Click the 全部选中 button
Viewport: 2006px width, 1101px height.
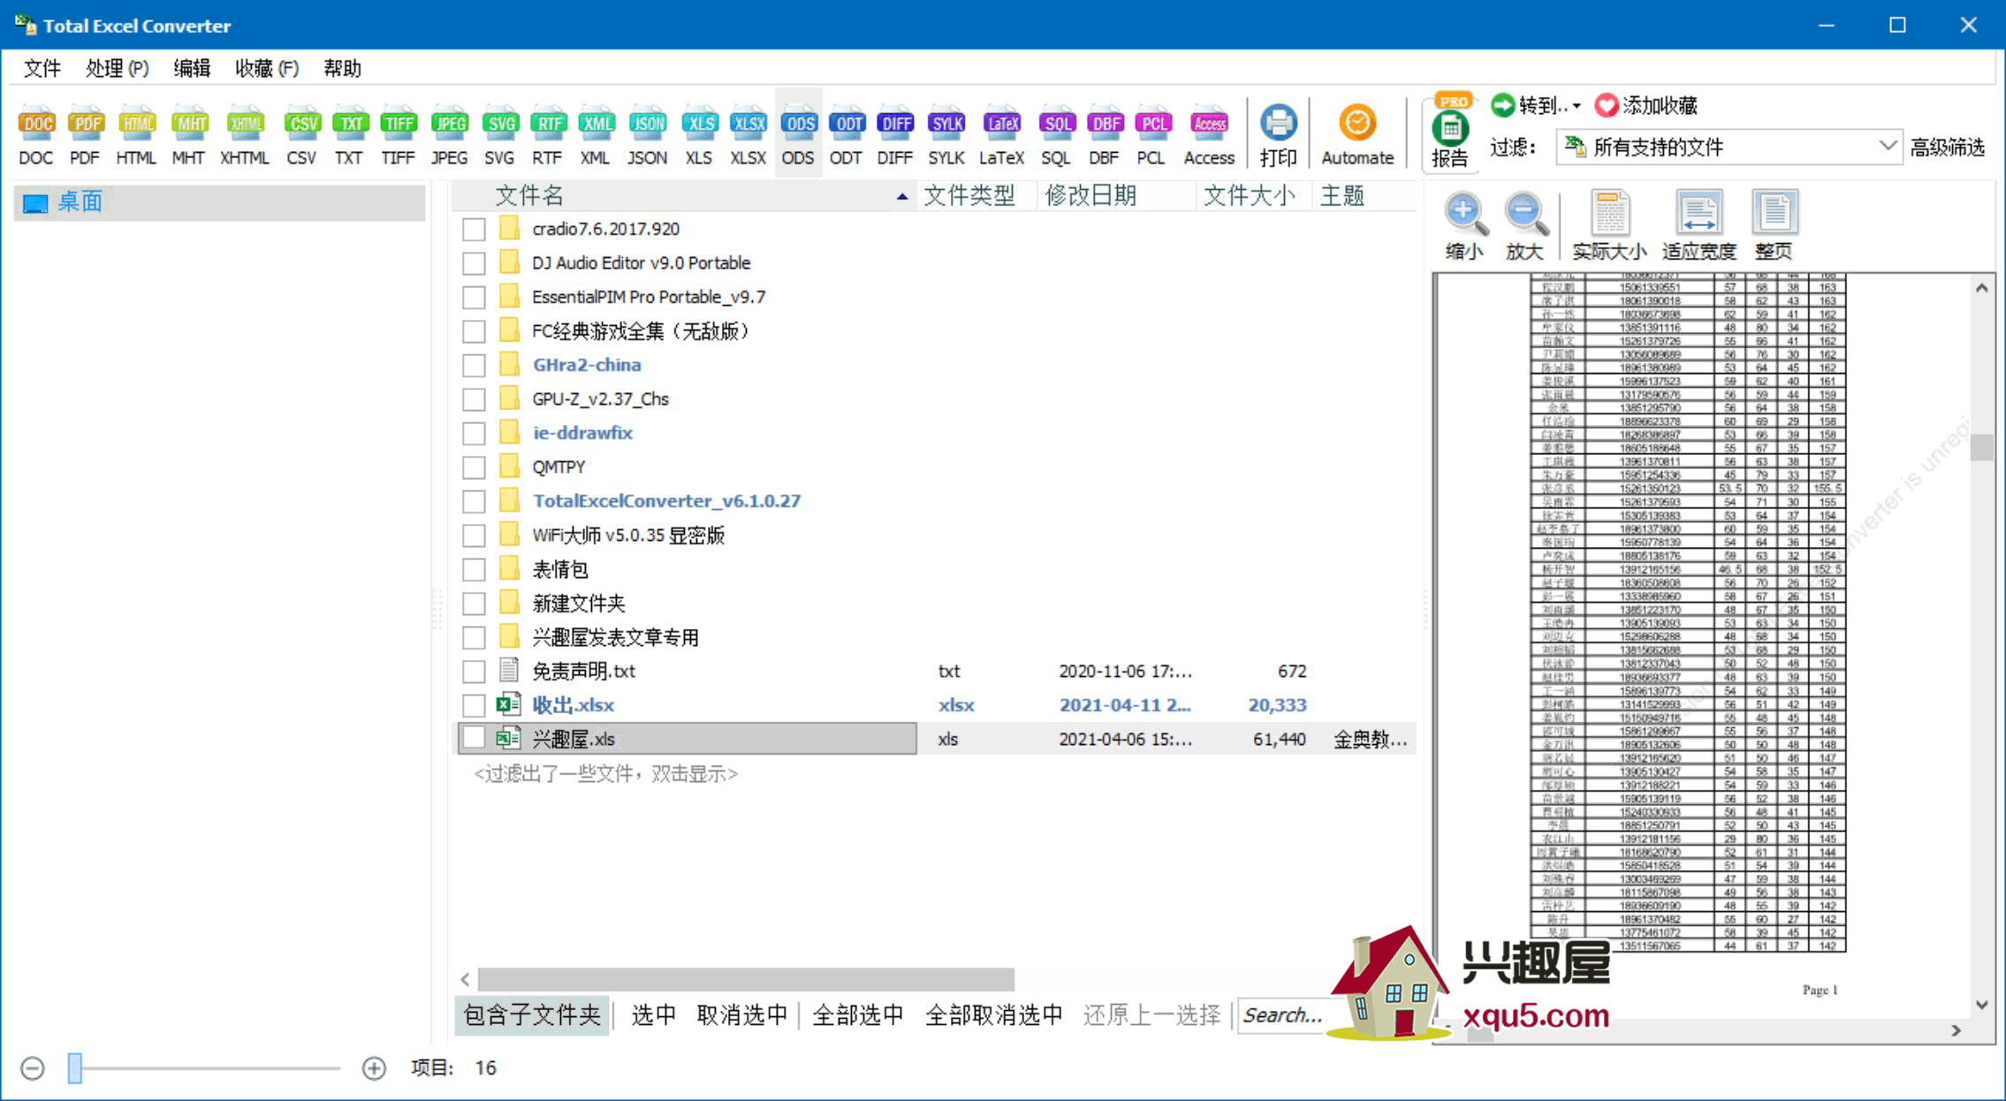coord(857,1015)
